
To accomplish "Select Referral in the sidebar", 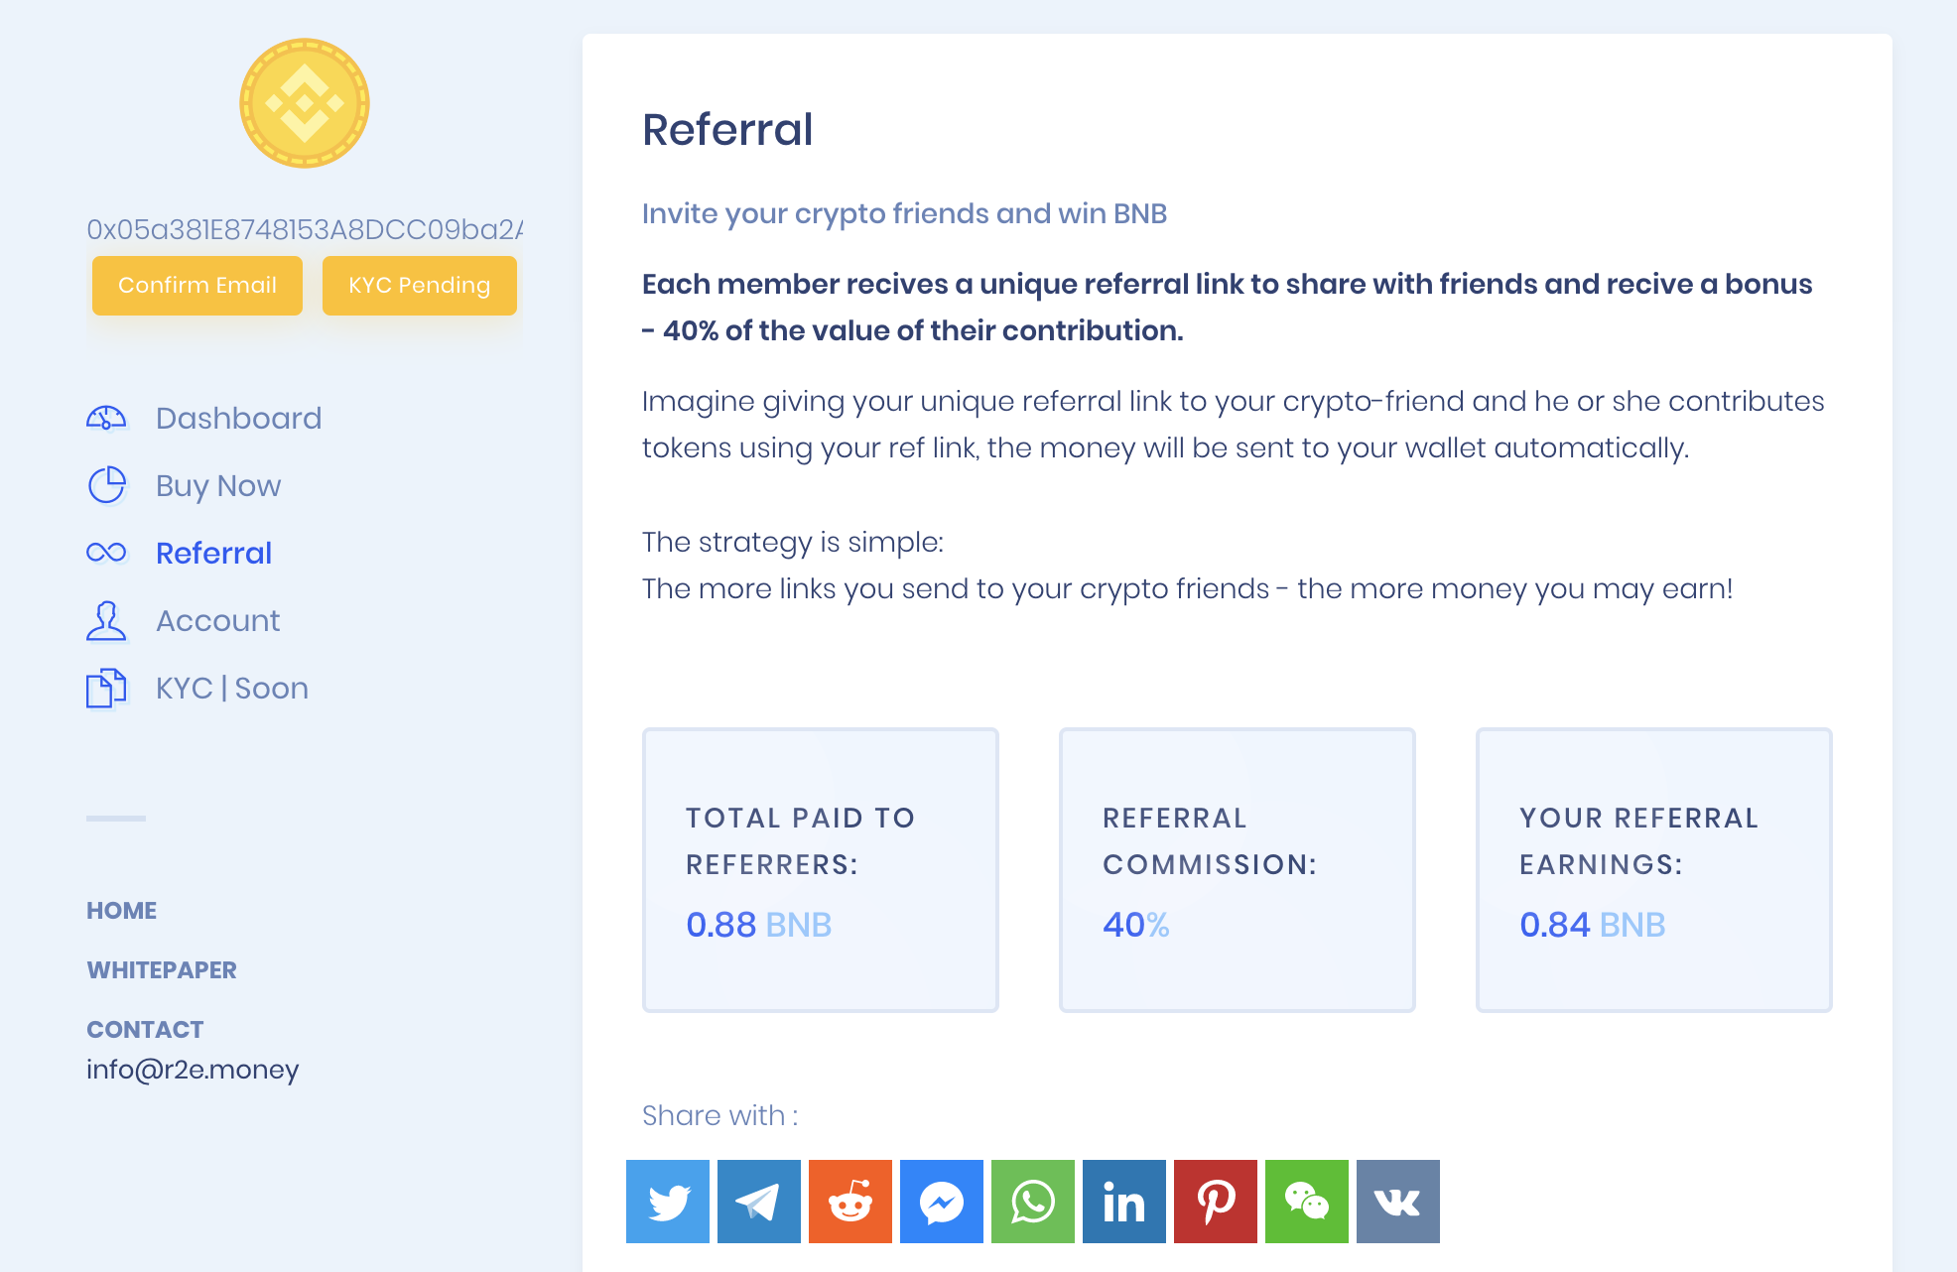I will tap(213, 554).
